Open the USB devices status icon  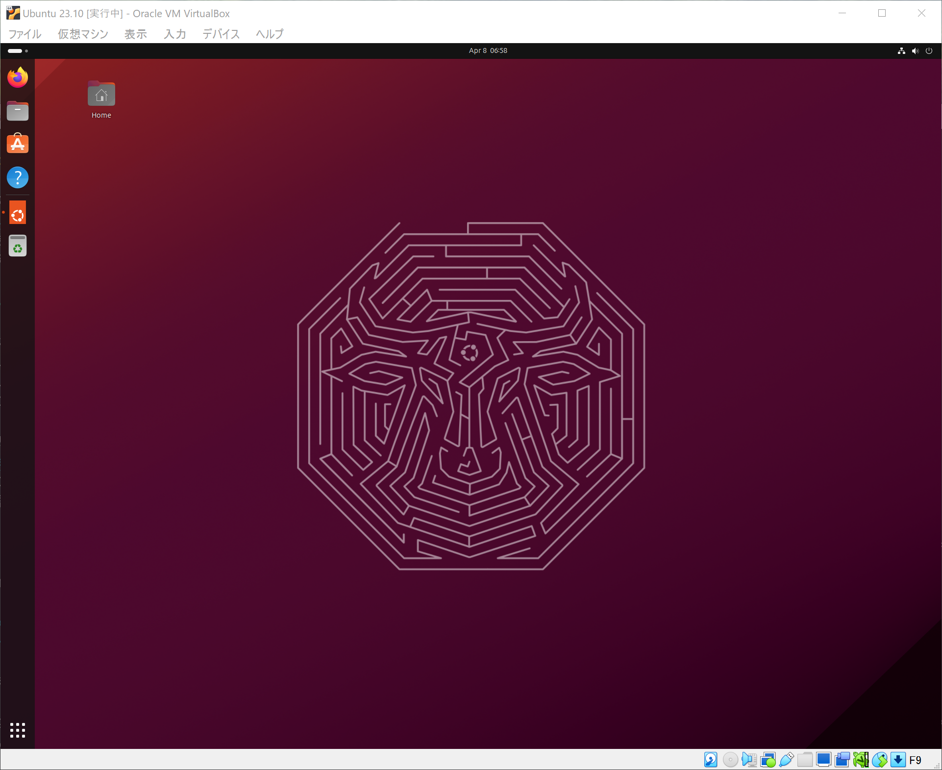click(786, 760)
